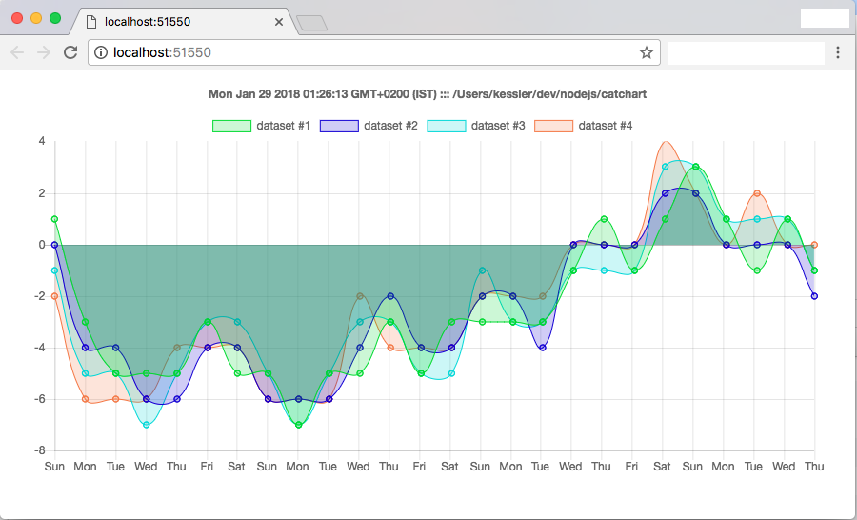857x520 pixels.
Task: Click the cyan data point at -7 on first Wed
Action: click(x=146, y=425)
